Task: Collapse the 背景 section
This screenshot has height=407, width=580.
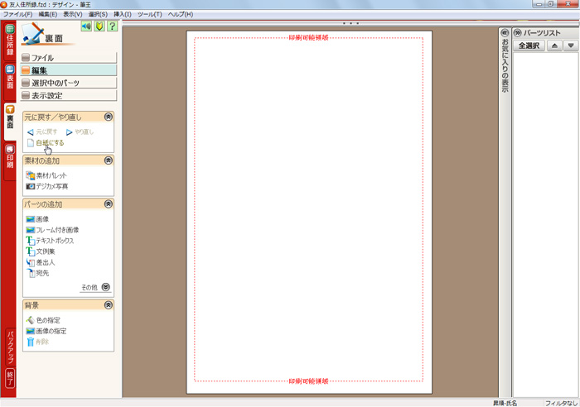Action: pos(108,305)
